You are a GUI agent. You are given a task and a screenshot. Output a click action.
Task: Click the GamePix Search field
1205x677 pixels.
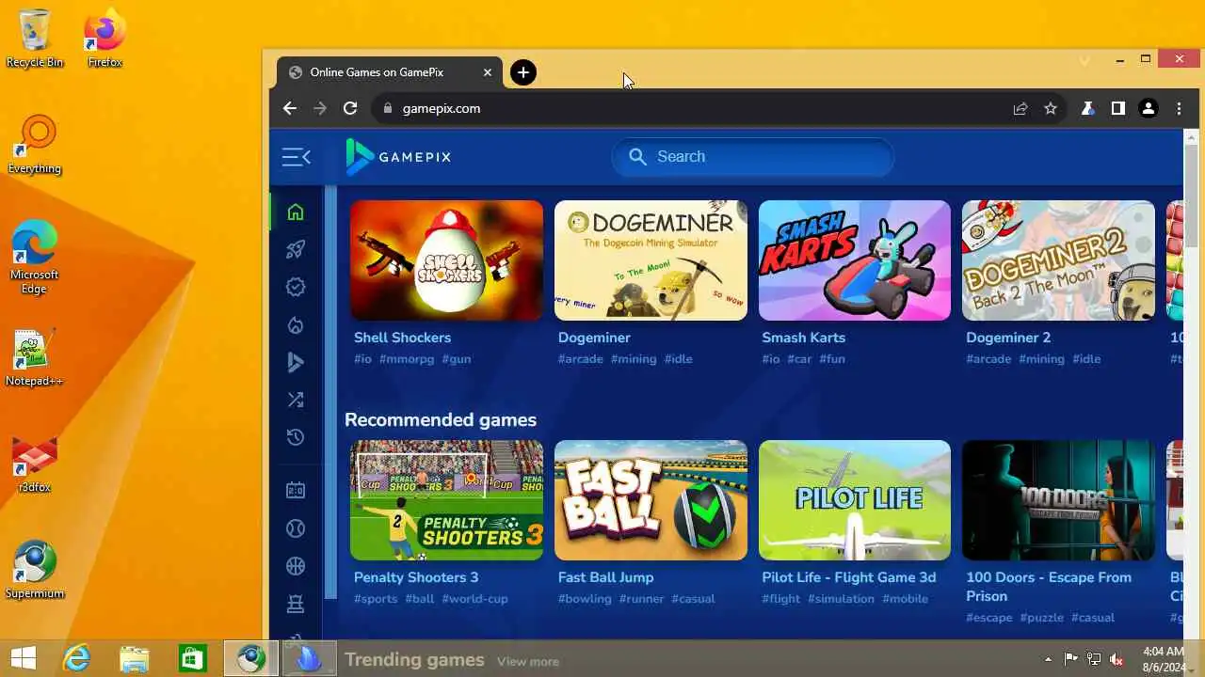point(753,157)
